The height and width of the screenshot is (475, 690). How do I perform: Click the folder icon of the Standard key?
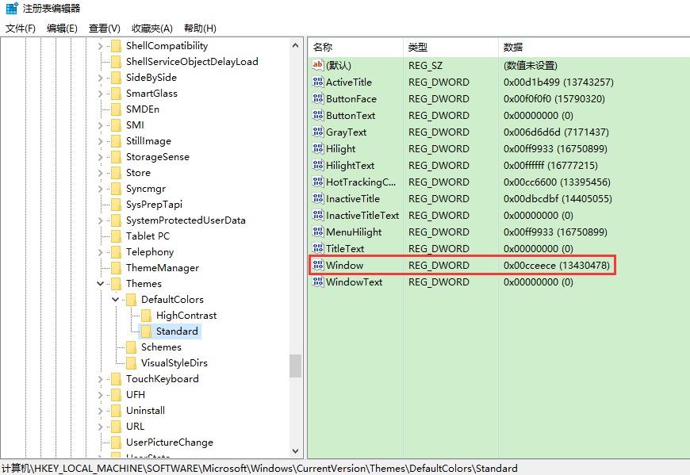[146, 331]
